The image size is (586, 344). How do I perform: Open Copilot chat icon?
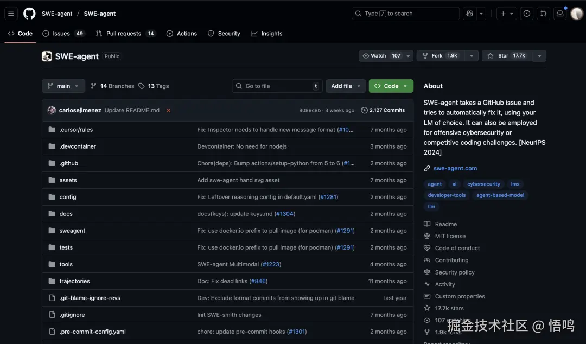click(x=469, y=14)
